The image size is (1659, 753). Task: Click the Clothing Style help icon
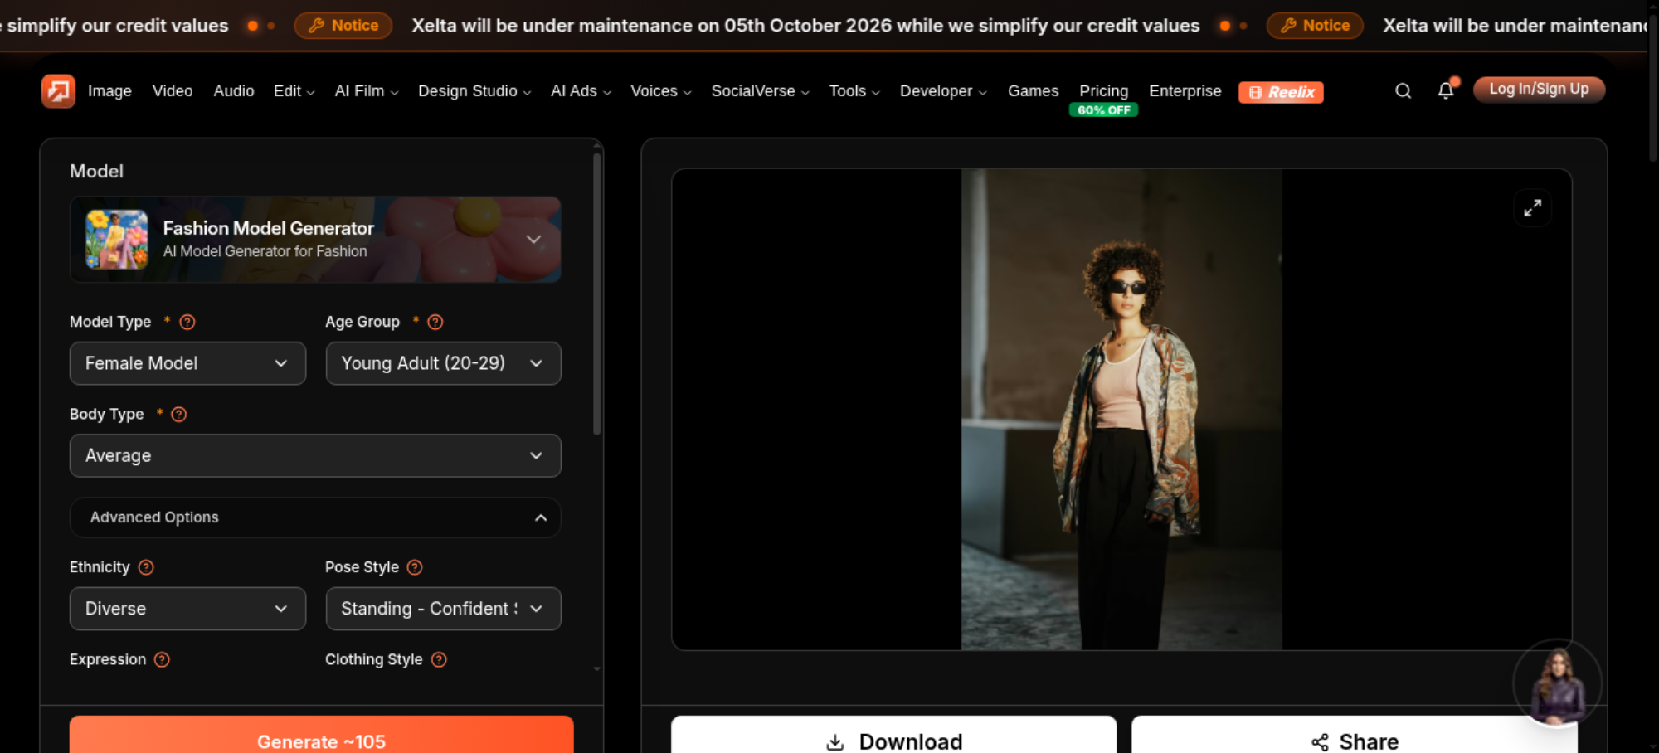pos(439,659)
